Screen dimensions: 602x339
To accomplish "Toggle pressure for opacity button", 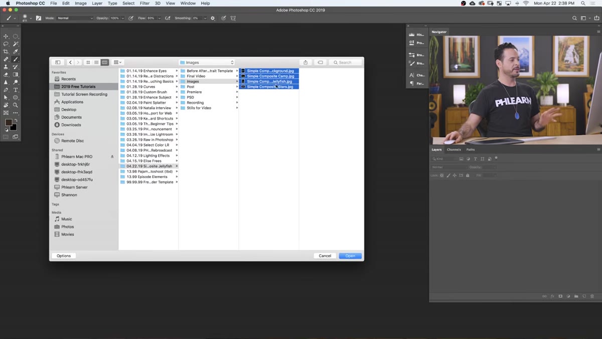I will (131, 18).
